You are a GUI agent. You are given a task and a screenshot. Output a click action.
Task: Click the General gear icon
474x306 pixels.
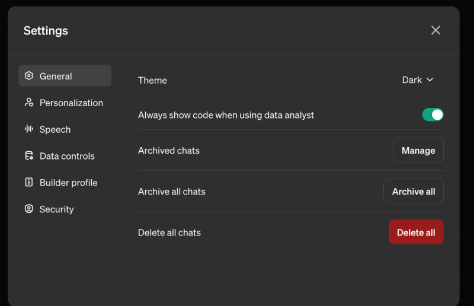coord(28,76)
